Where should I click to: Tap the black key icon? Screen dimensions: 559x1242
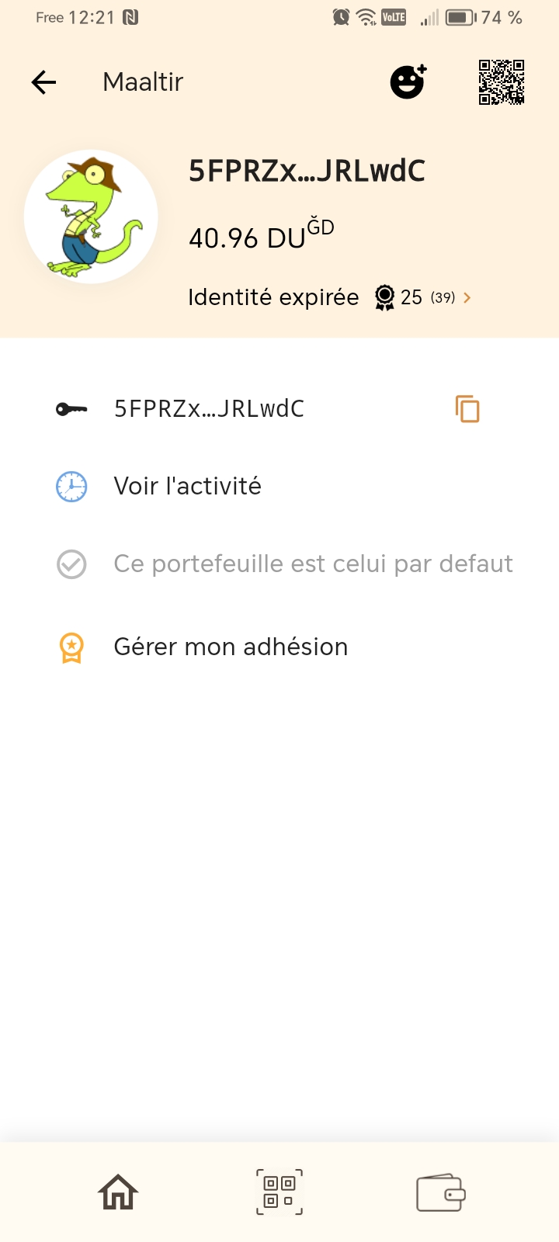(x=71, y=409)
